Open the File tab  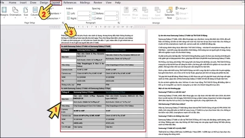2,2
